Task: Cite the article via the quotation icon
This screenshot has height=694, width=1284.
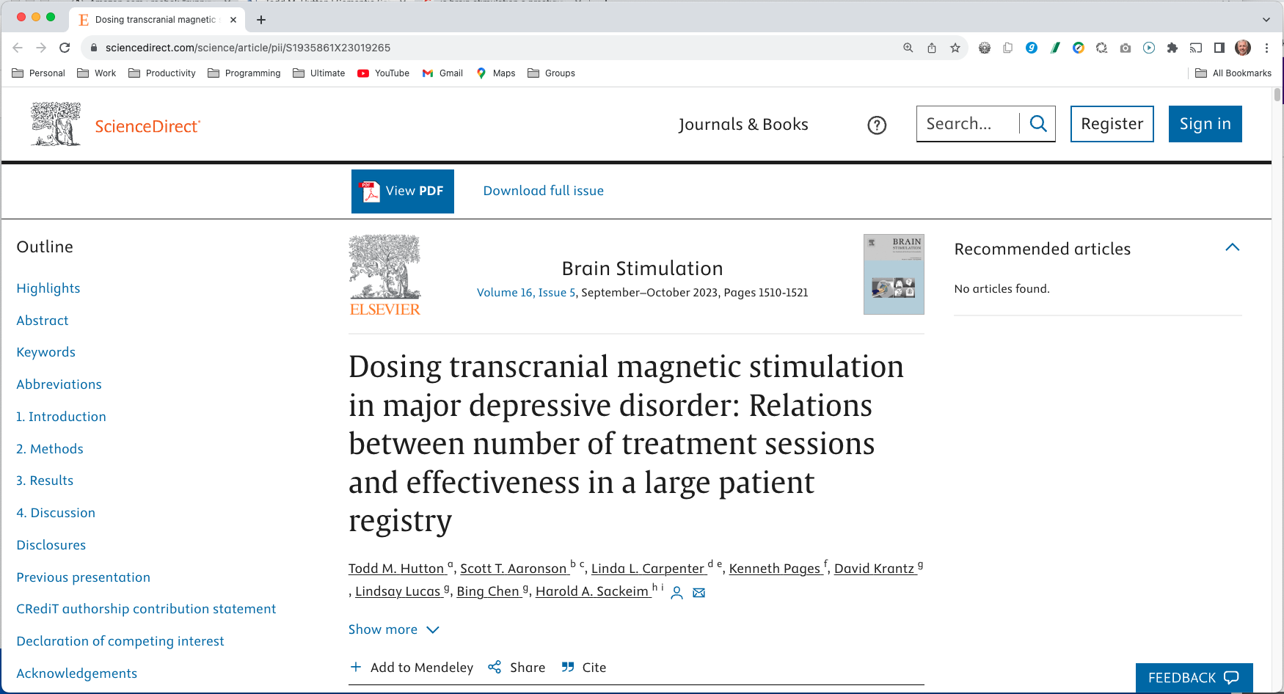Action: (568, 667)
